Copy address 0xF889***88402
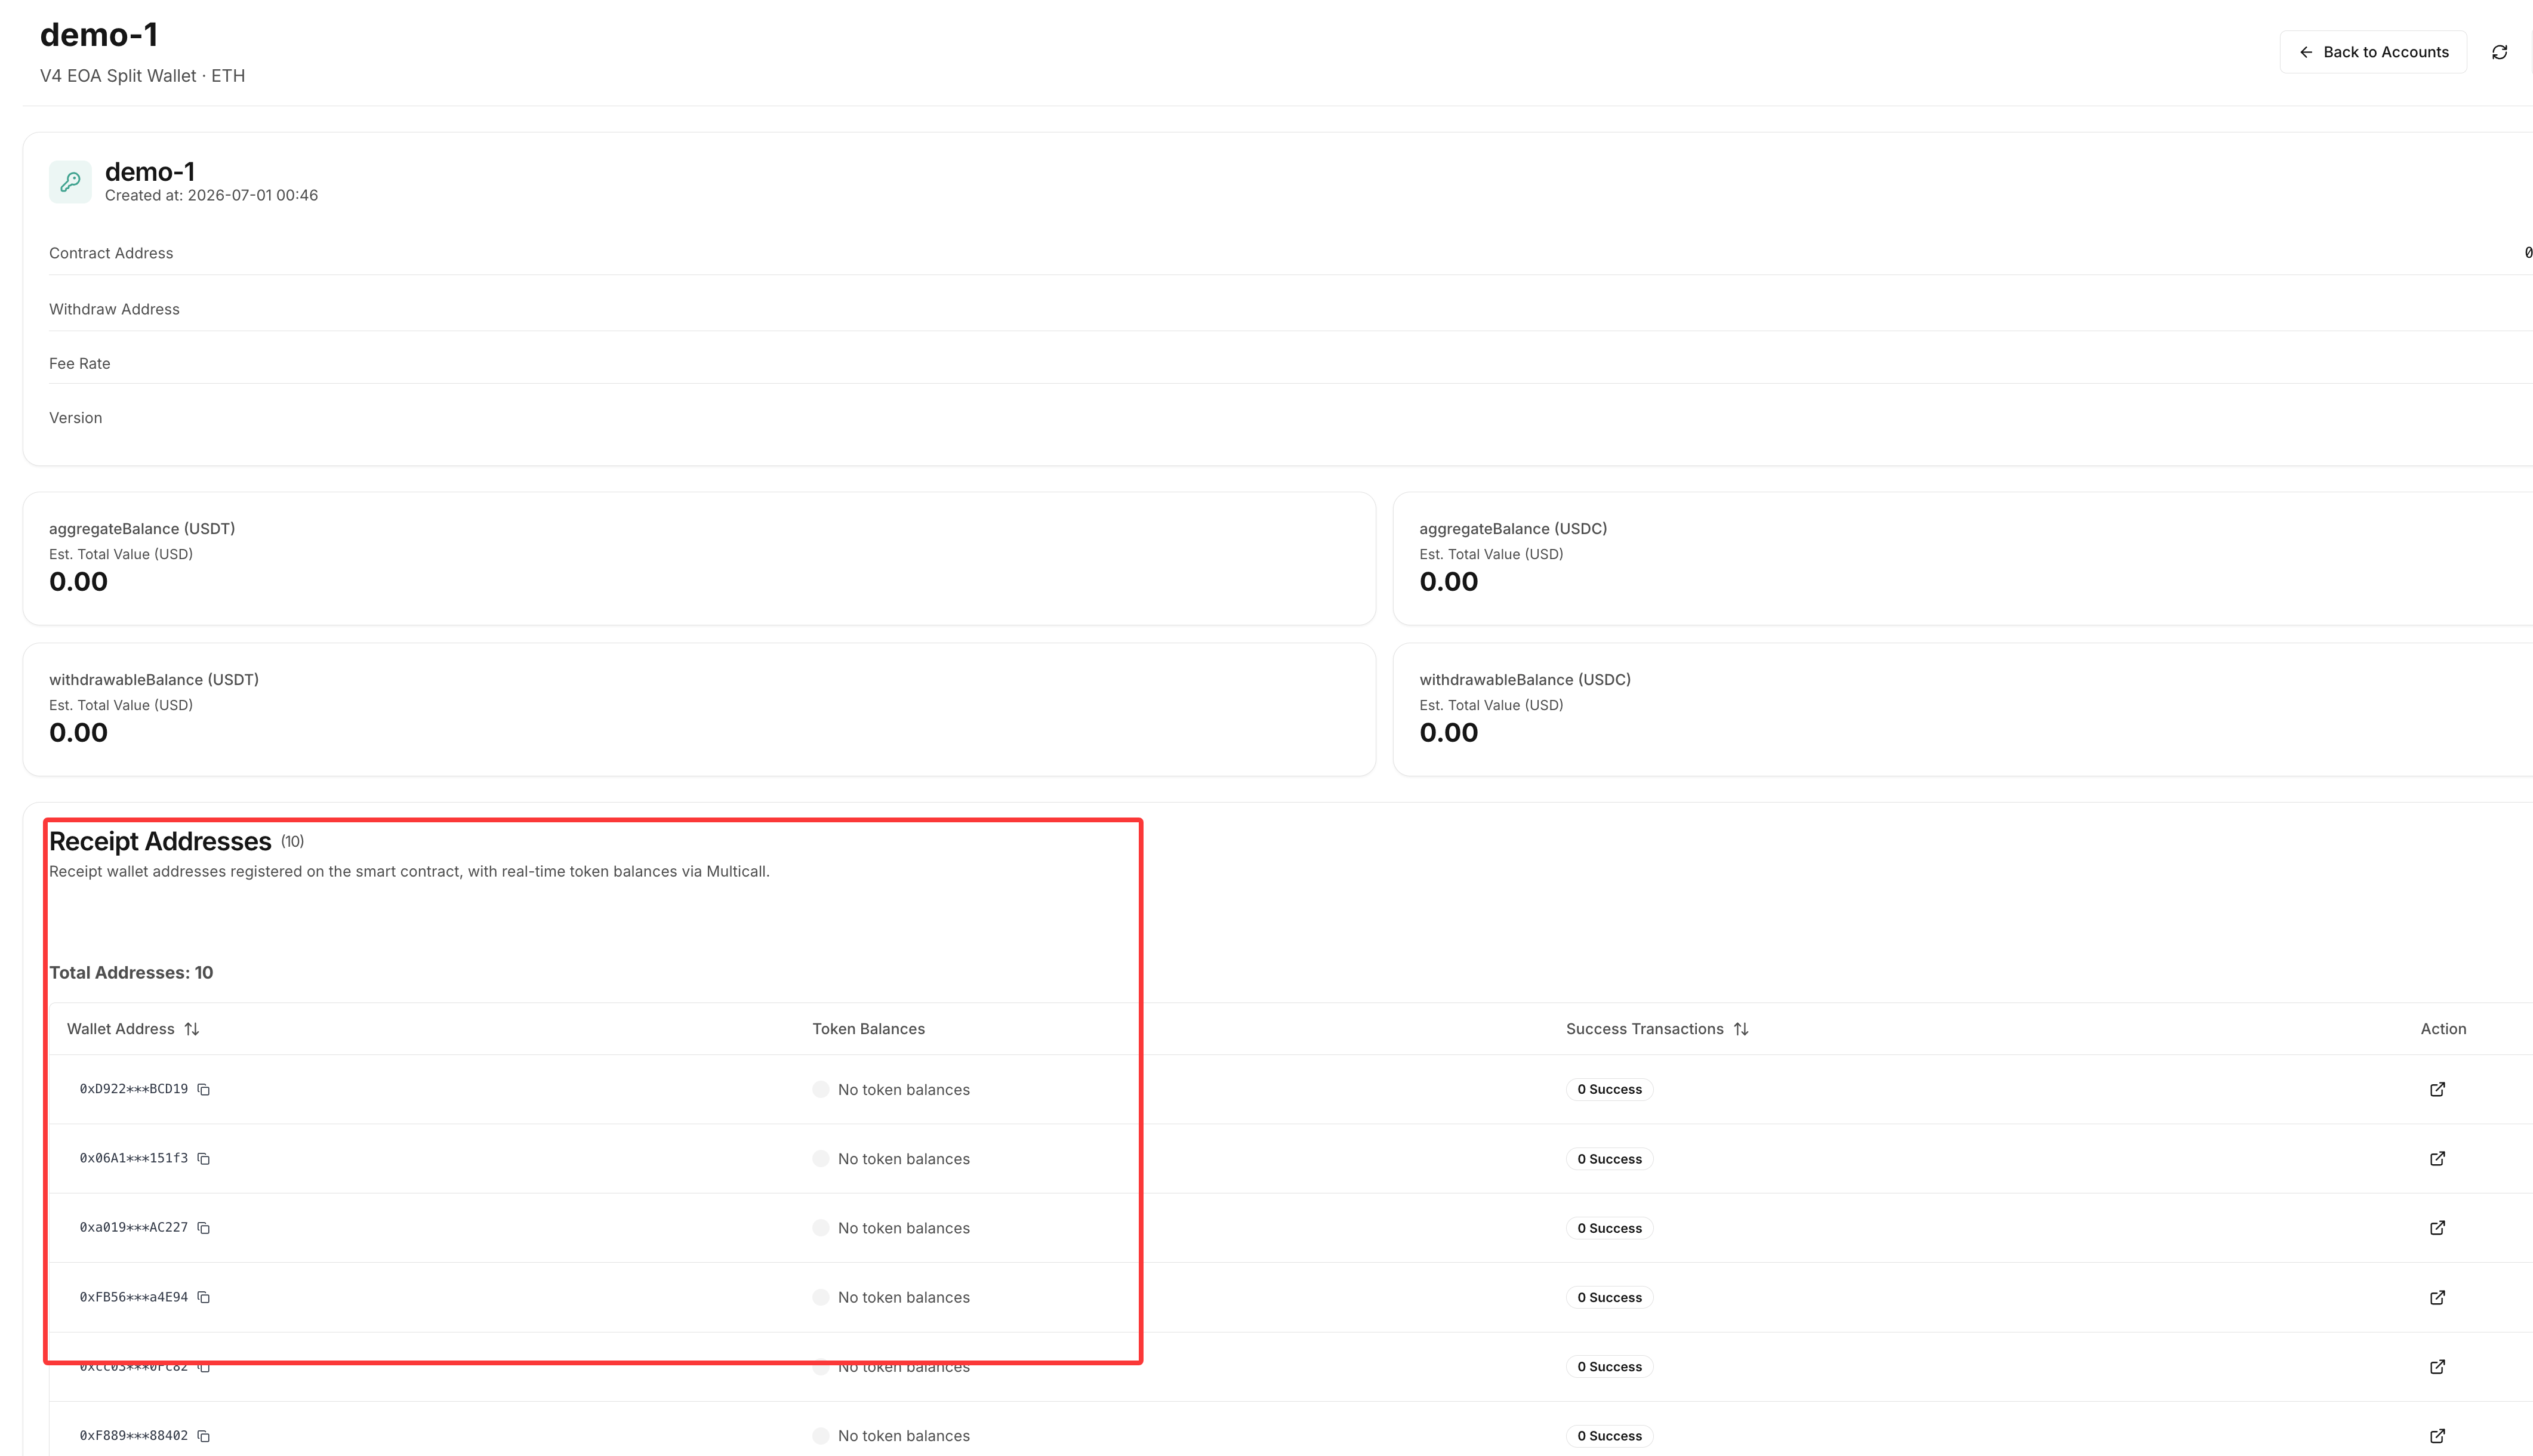The width and height of the screenshot is (2533, 1456). click(x=204, y=1435)
